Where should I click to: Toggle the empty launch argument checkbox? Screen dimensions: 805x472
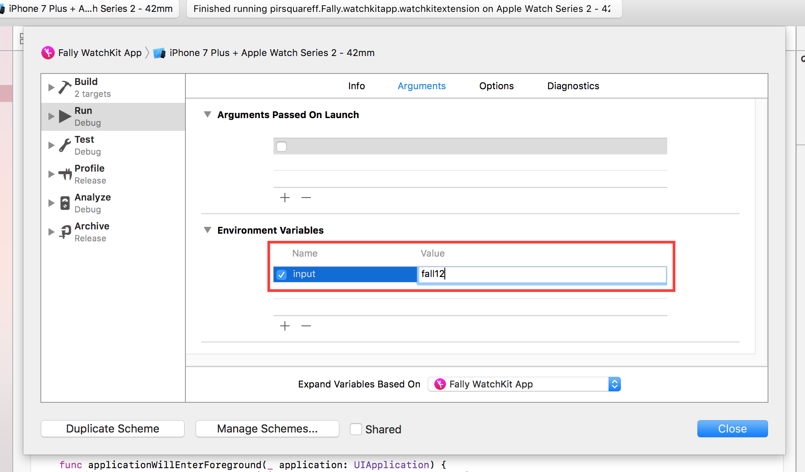tap(282, 147)
